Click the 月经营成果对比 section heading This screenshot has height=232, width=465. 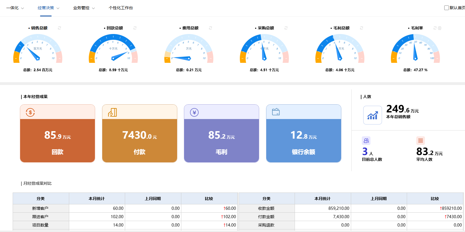click(36, 184)
